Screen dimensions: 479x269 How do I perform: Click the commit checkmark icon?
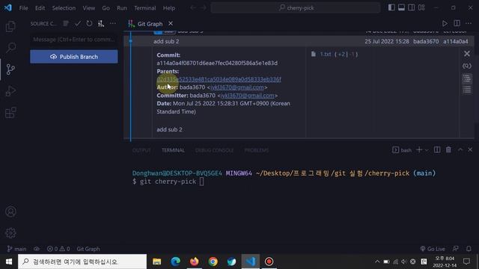[x=78, y=23]
